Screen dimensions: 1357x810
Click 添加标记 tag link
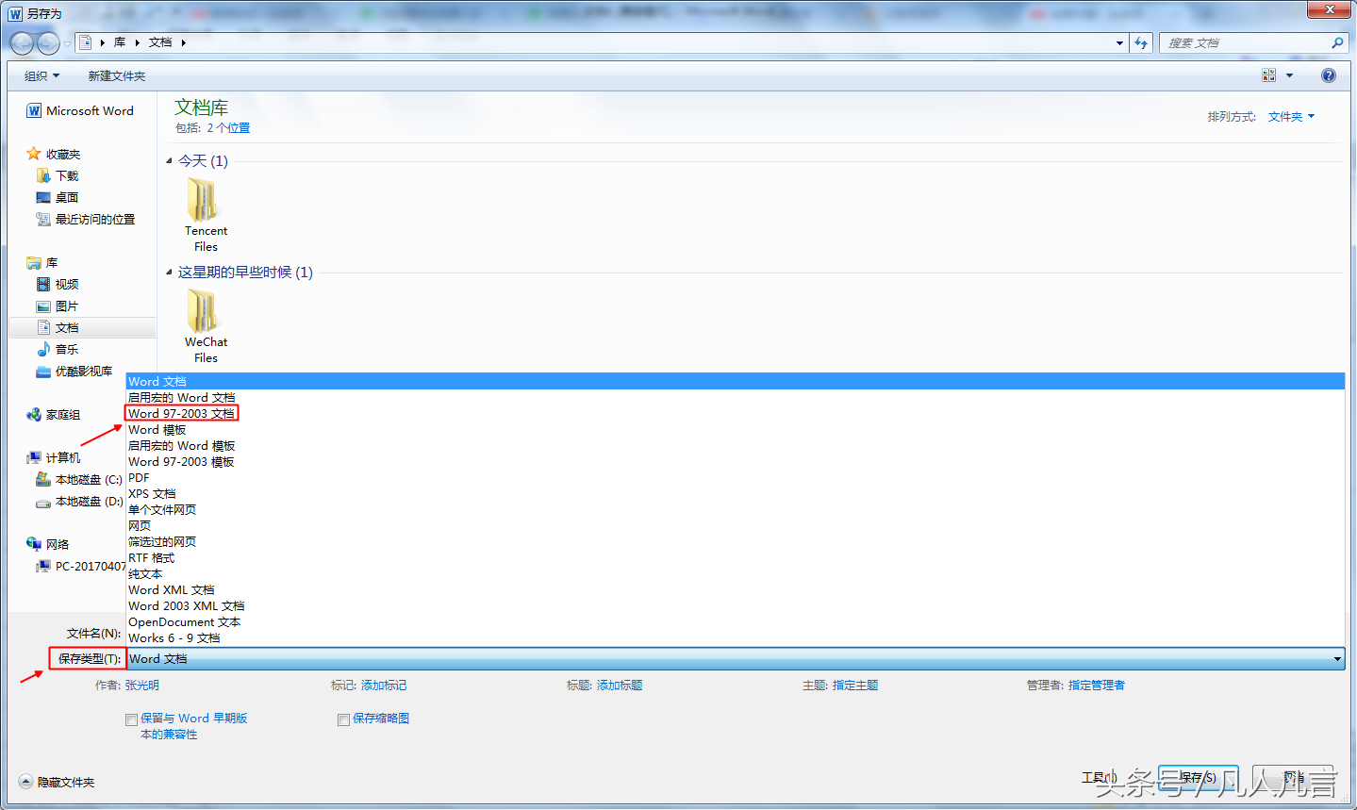[384, 686]
